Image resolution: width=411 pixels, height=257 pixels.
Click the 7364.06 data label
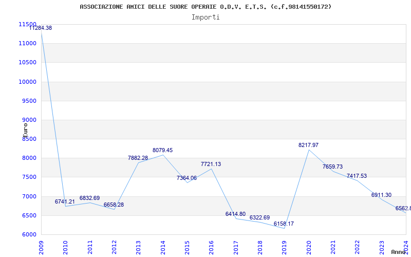(x=186, y=178)
